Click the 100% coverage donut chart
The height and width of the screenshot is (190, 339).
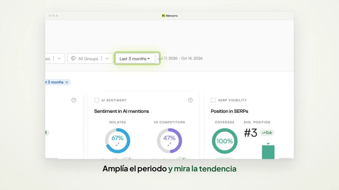[x=225, y=141]
